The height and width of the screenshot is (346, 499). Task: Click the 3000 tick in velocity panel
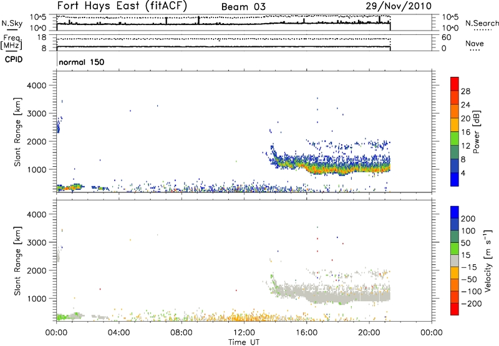[x=36, y=242]
